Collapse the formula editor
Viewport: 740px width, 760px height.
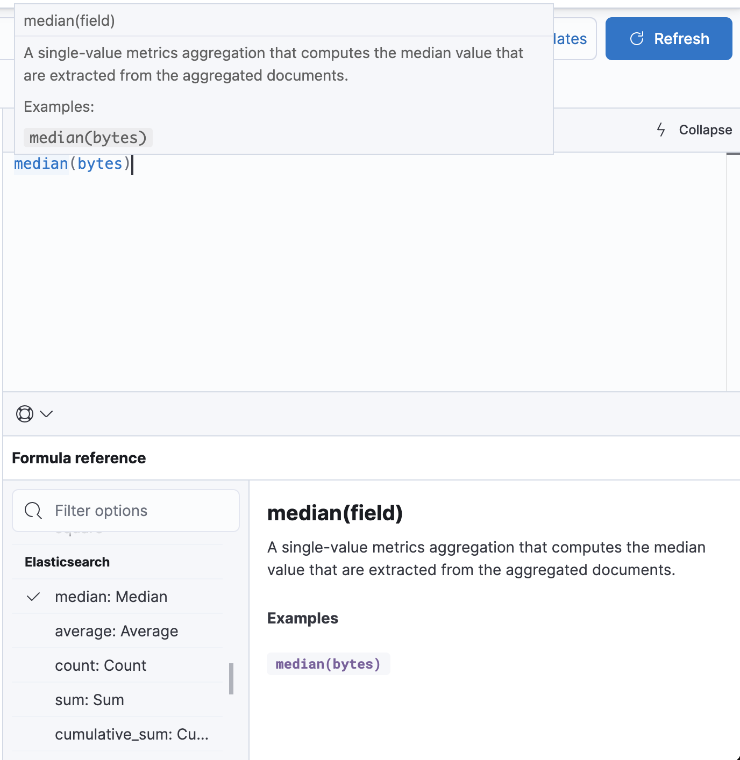point(705,130)
